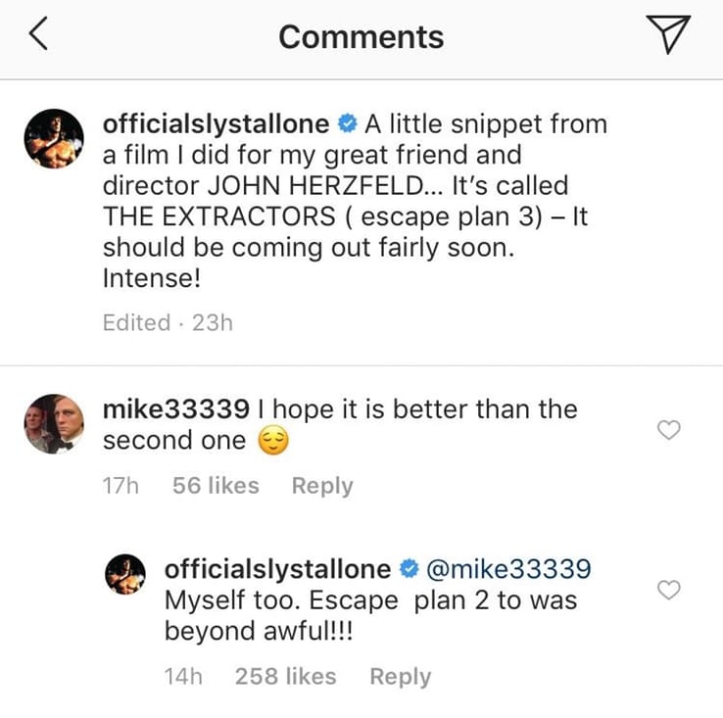Reply to mike33339's comment
The image size is (723, 718).
point(321,486)
